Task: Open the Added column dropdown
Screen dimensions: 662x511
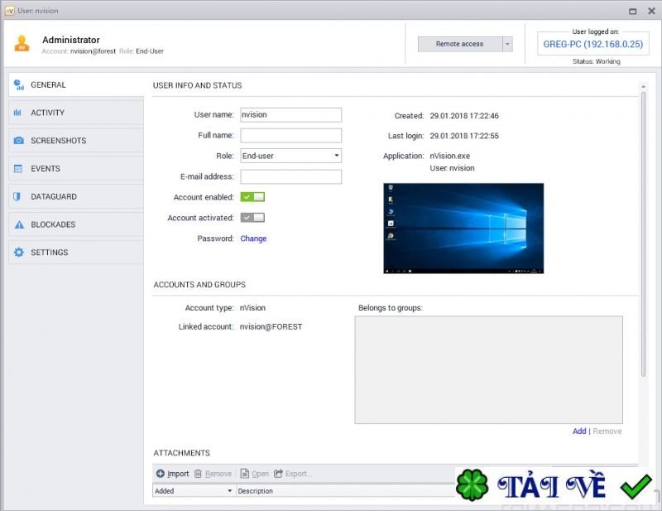Action: tap(229, 491)
